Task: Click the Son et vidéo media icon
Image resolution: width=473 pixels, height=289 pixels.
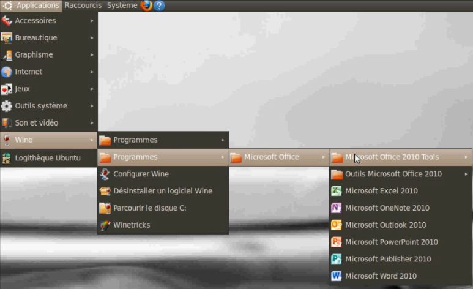Action: coord(6,123)
